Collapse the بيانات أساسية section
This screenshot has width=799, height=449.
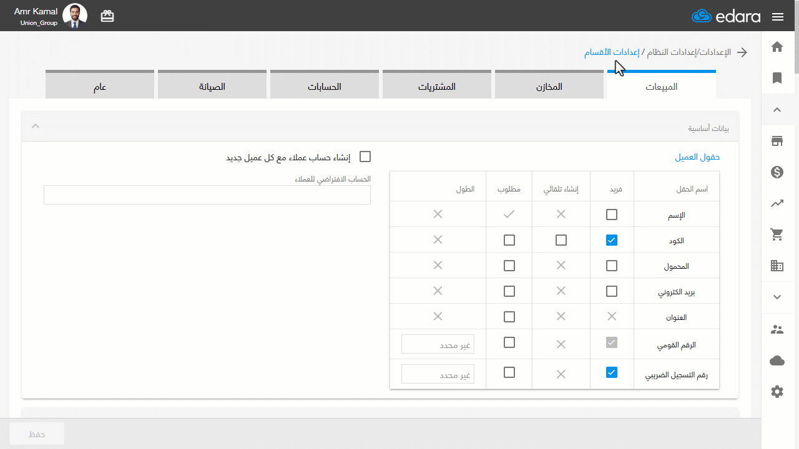pyautogui.click(x=36, y=126)
